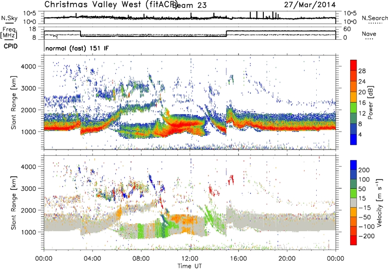The image size is (388, 269).
Task: Click the frequency step-up near 15:00
Action: click(226, 34)
